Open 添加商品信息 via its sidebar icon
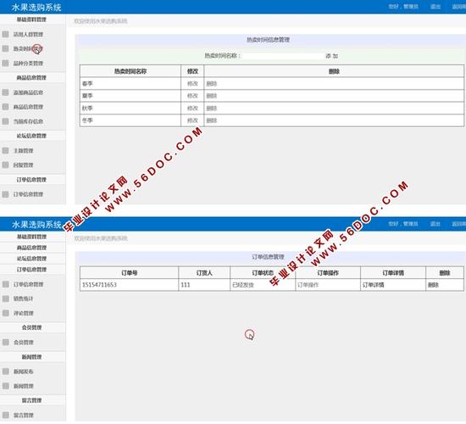466x424 pixels. pyautogui.click(x=5, y=92)
